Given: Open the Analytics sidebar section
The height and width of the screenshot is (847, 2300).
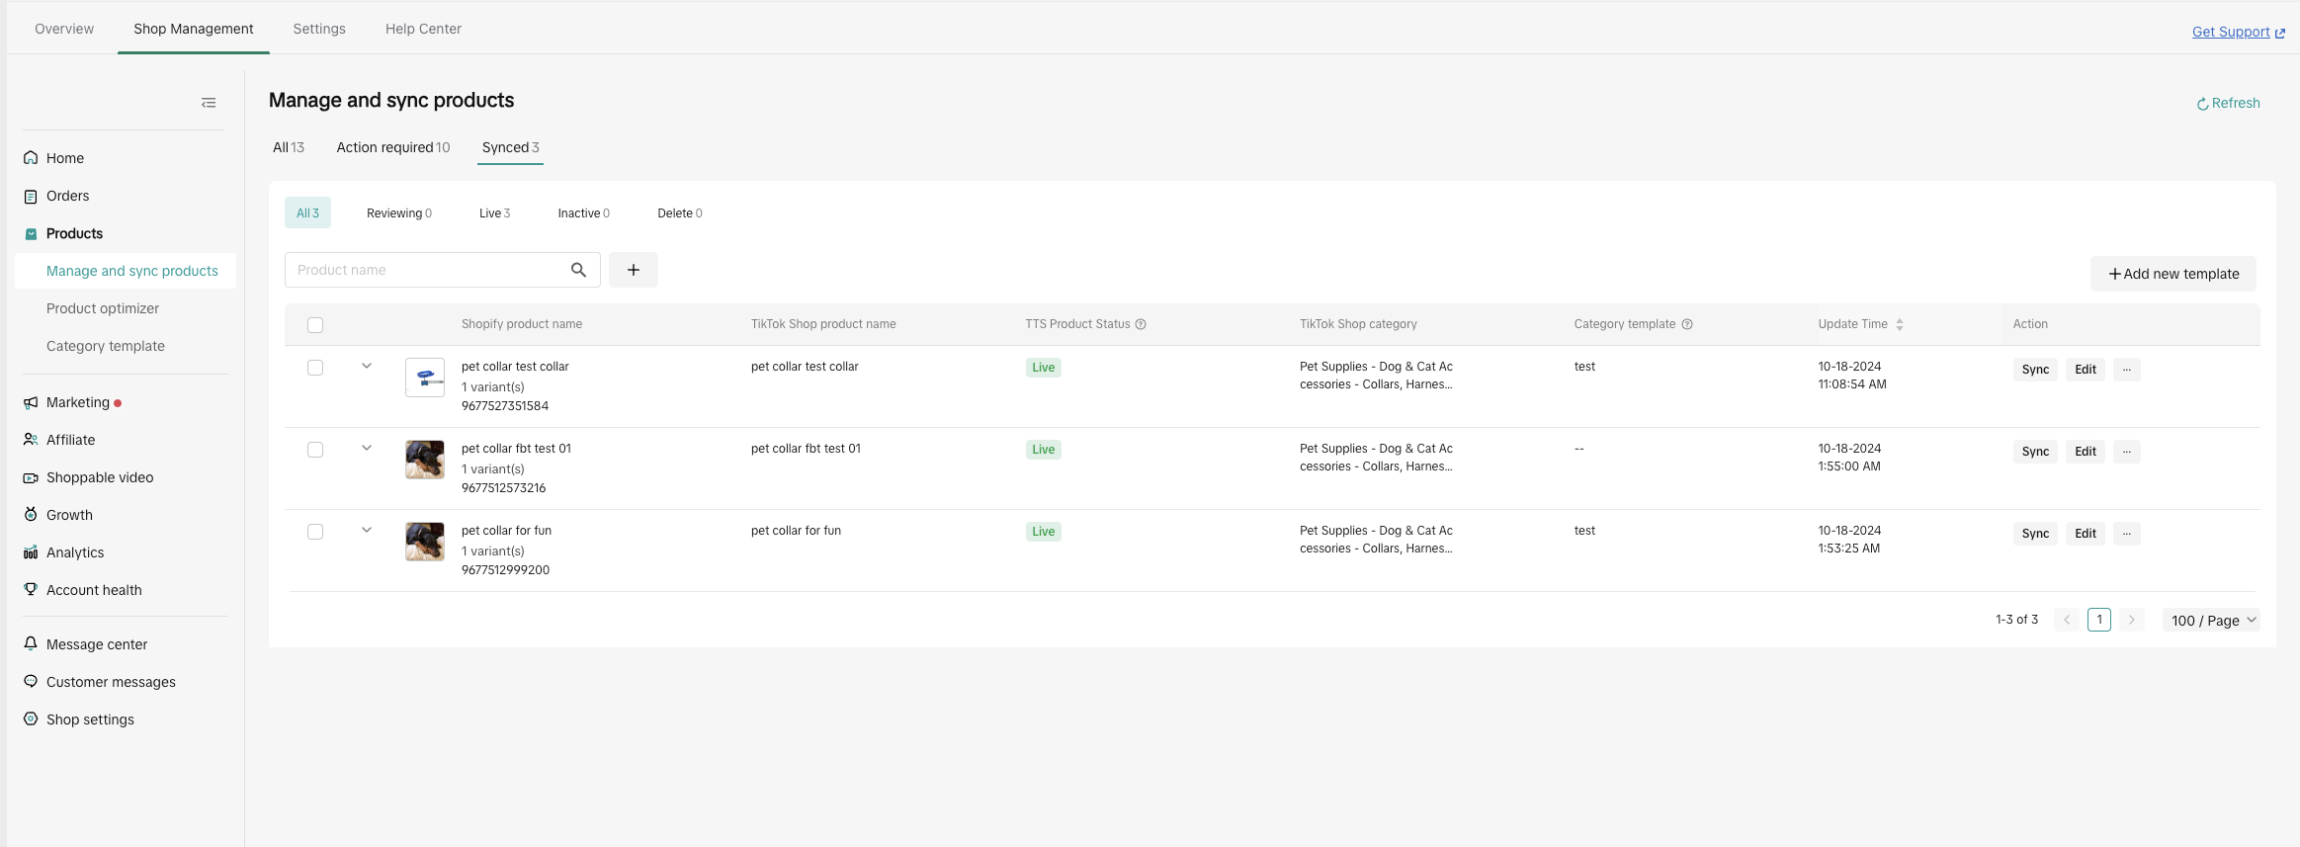Looking at the screenshot, I should (75, 552).
